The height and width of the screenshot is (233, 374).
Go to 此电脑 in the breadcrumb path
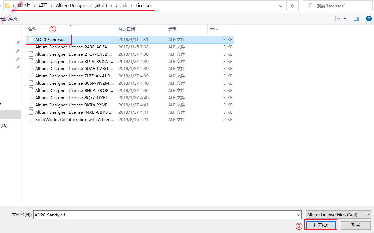click(x=24, y=6)
